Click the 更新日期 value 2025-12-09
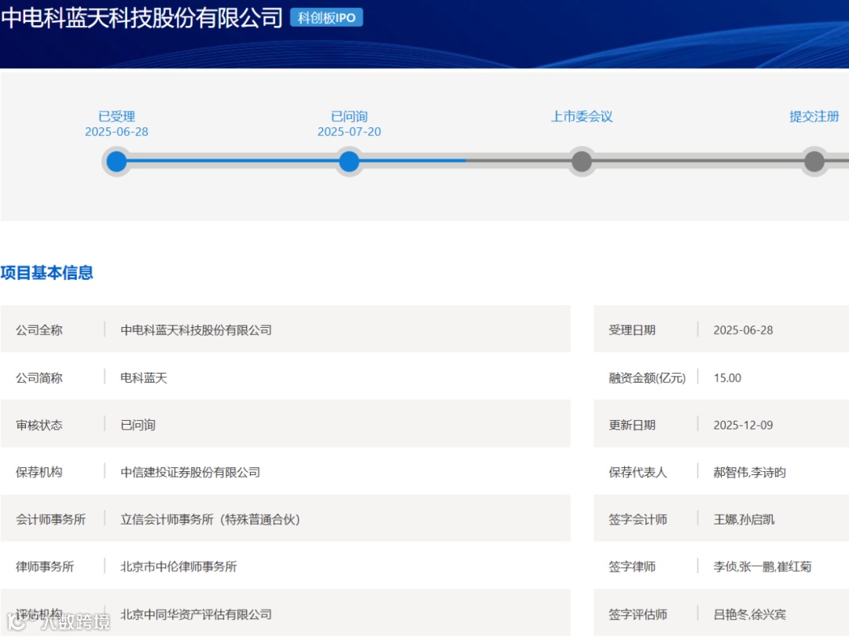849x637 pixels. click(x=743, y=425)
